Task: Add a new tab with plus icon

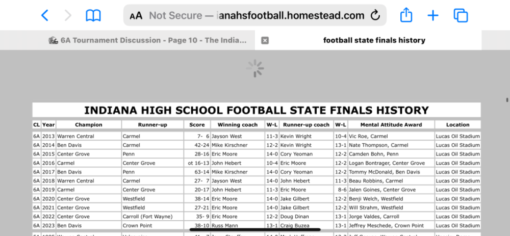Action: pos(433,15)
